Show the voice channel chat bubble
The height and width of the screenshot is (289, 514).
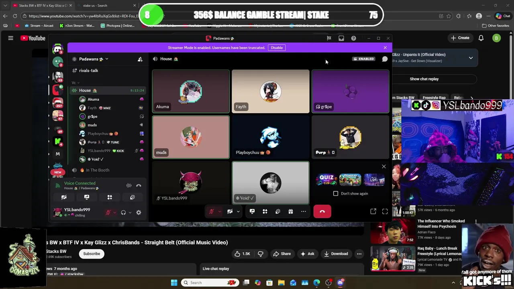pyautogui.click(x=385, y=59)
